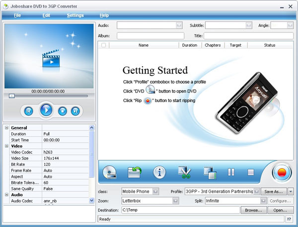This screenshot has height=227, width=298.
Task: Open the Angle dropdown
Action: pos(290,25)
